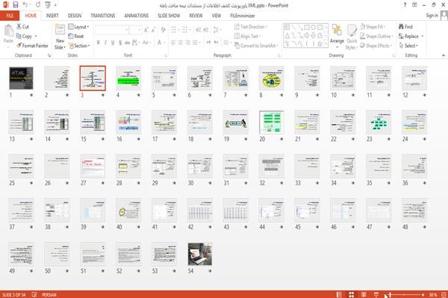
Task: Click Center alignment icon
Action: 180,43
